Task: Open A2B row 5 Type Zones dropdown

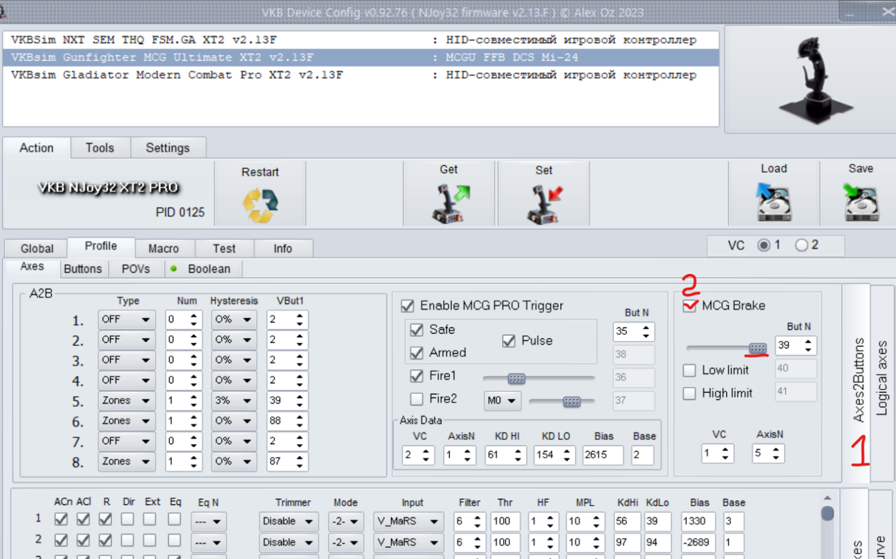Action: [x=127, y=401]
